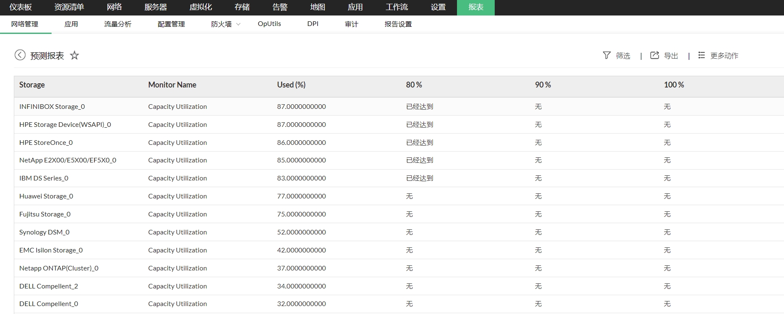This screenshot has height=314, width=784.
Task: Switch to the 配置管理 tab
Action: [x=171, y=24]
